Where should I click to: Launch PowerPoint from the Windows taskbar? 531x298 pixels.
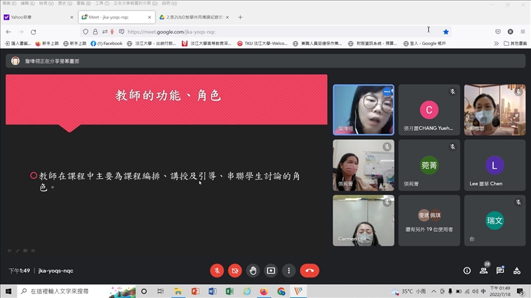click(x=195, y=291)
